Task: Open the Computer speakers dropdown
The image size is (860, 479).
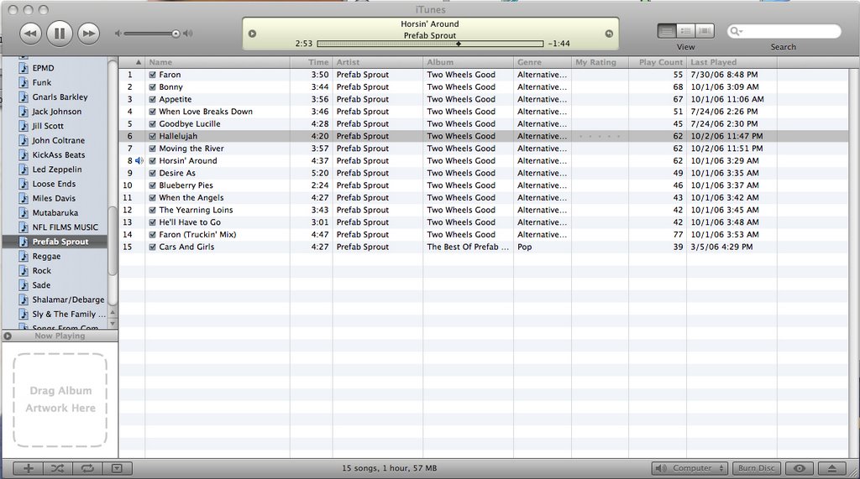Action: tap(690, 468)
